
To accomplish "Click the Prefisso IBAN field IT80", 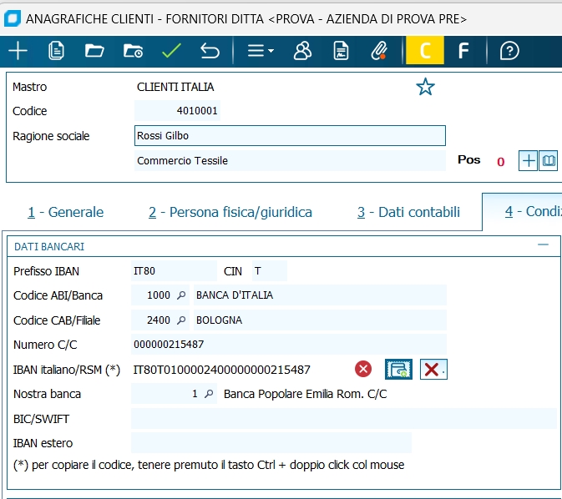I will (174, 271).
